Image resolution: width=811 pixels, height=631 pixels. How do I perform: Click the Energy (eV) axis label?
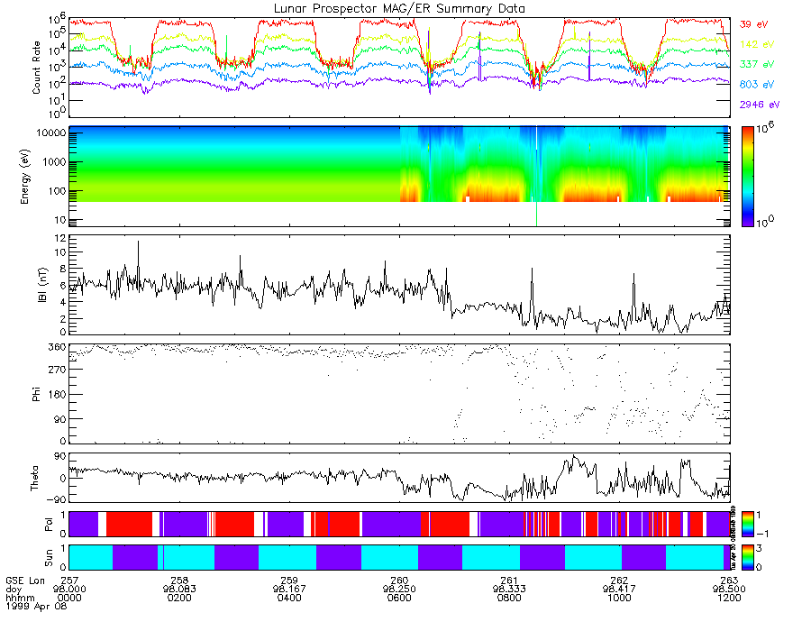point(25,177)
